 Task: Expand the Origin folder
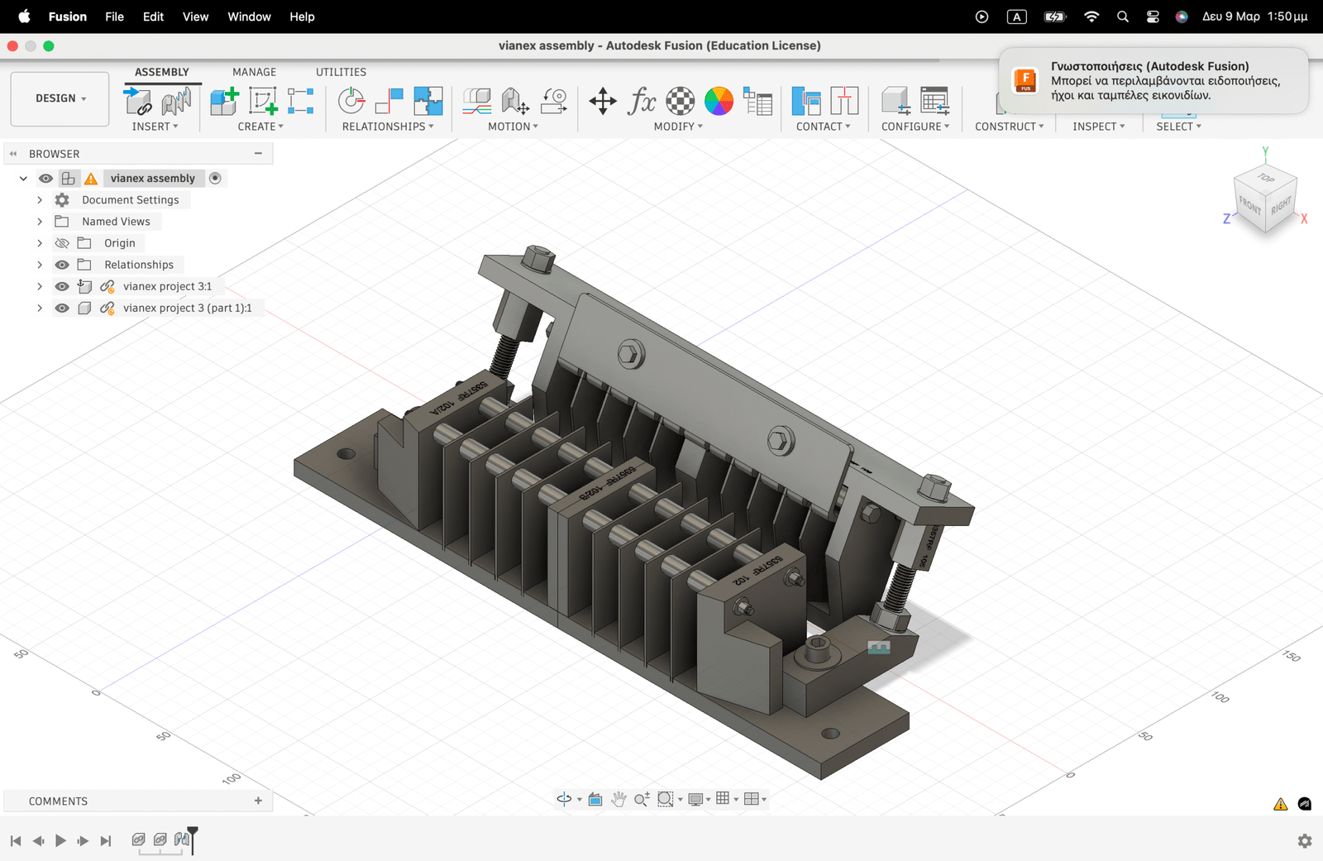point(40,243)
